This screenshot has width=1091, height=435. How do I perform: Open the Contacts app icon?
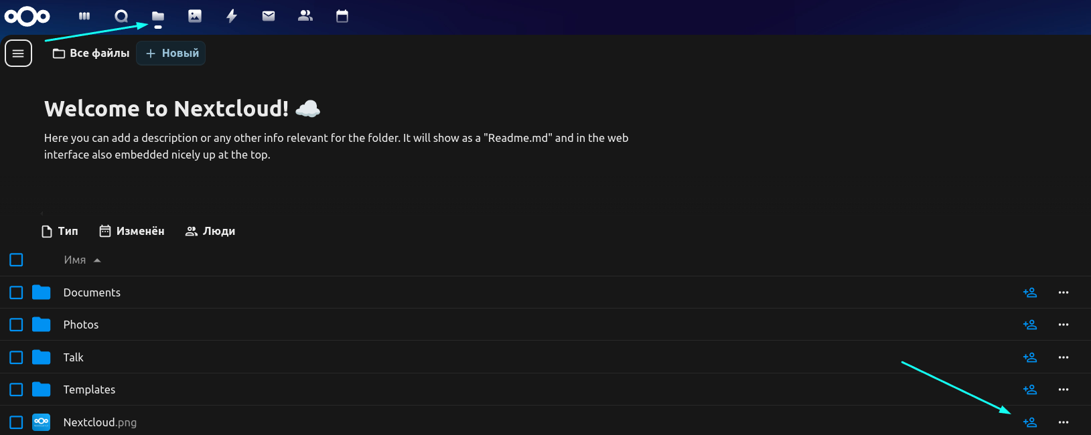pyautogui.click(x=305, y=16)
